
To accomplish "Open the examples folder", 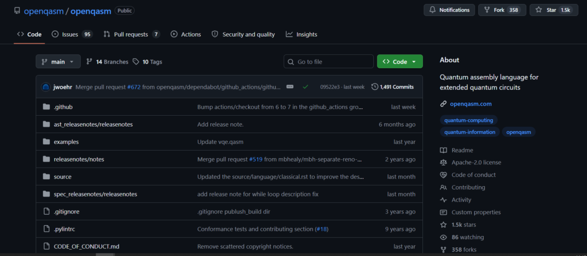I will point(66,142).
